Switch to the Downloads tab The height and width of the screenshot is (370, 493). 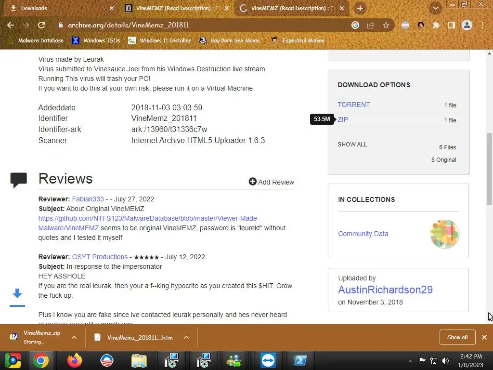[60, 9]
